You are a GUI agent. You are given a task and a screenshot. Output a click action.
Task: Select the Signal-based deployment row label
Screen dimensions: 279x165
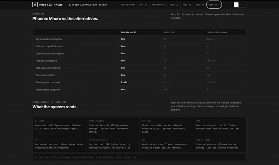tap(49, 39)
